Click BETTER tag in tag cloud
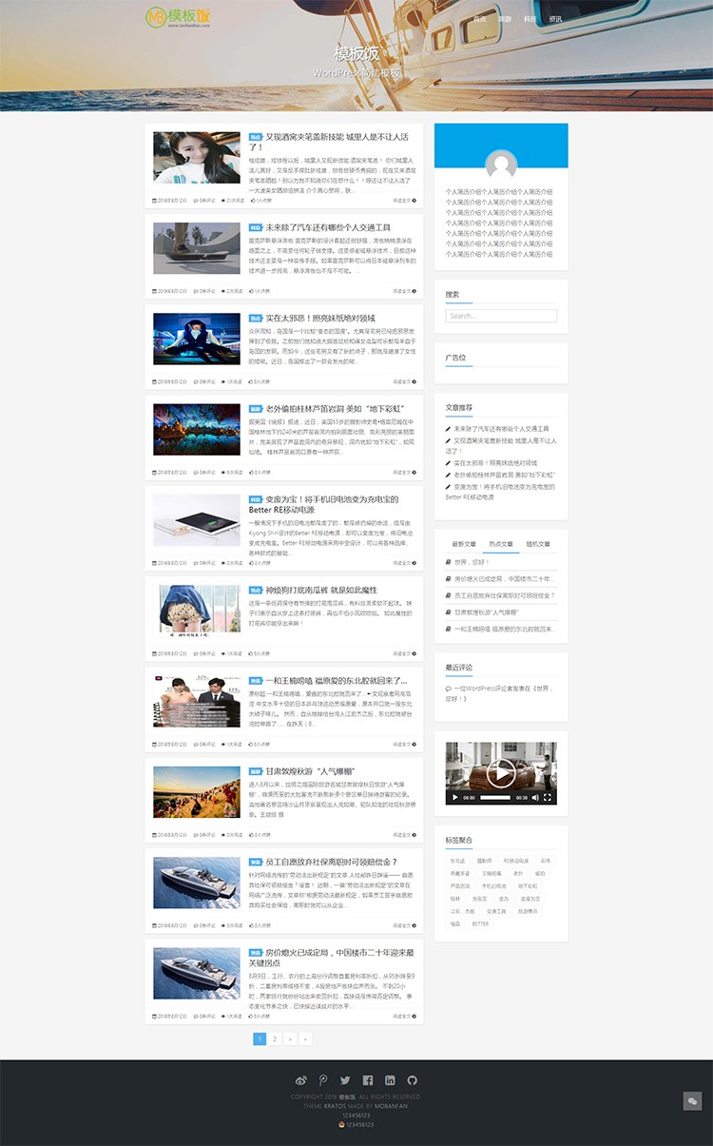The width and height of the screenshot is (713, 1146). coord(480,923)
